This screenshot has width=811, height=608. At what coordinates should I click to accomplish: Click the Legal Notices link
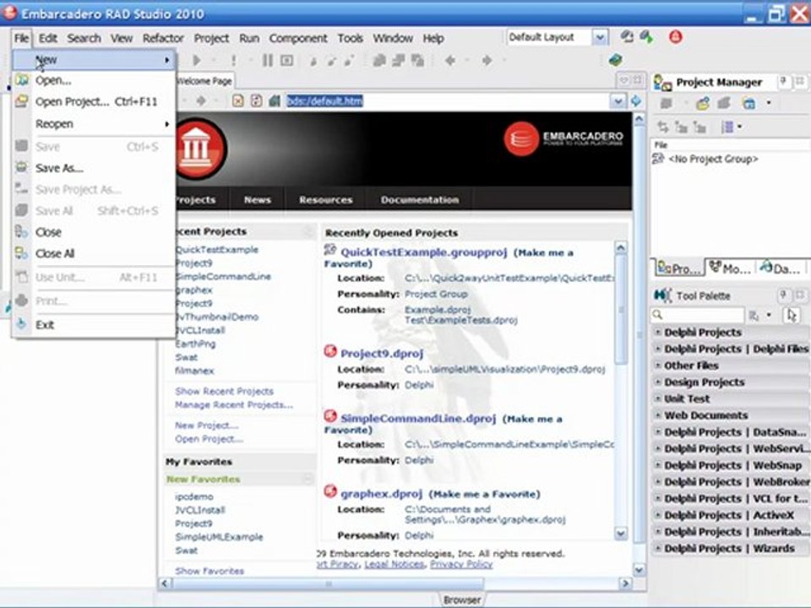tap(395, 564)
